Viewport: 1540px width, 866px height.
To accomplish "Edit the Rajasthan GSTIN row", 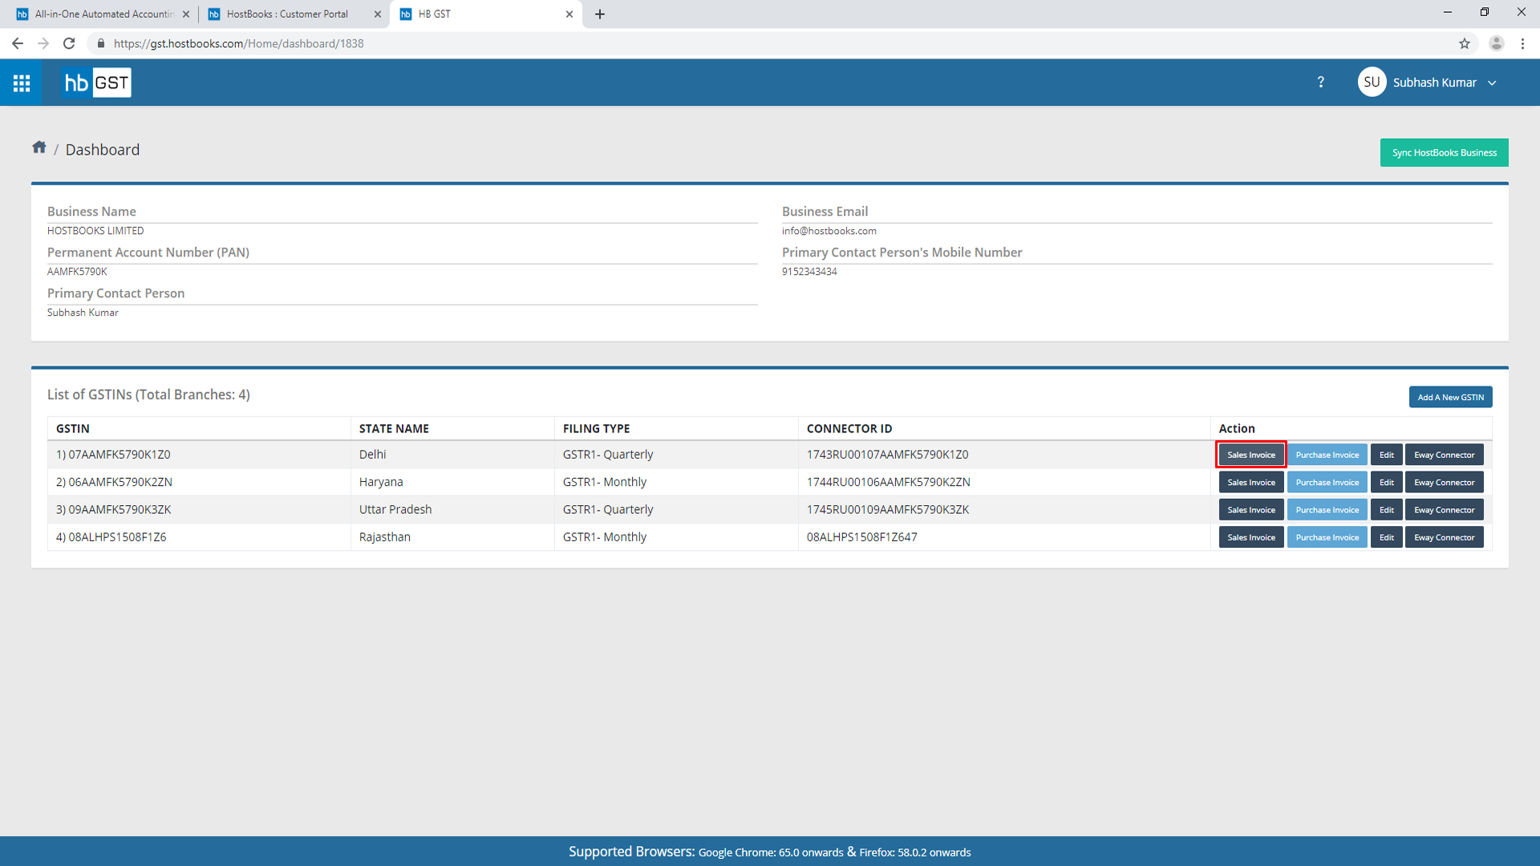I will click(x=1386, y=537).
